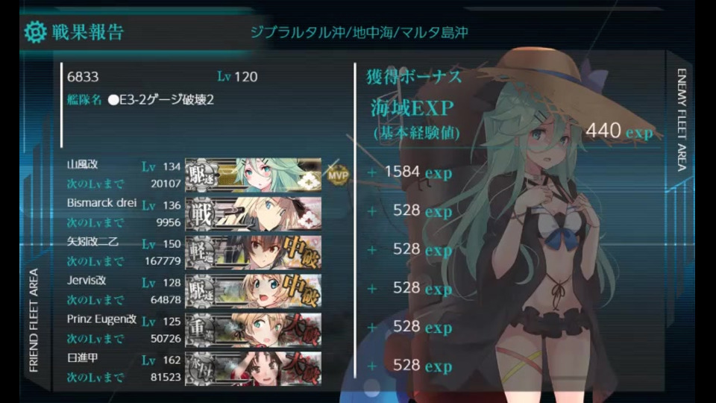Select the 山風改 destroyer banner

pos(254,175)
